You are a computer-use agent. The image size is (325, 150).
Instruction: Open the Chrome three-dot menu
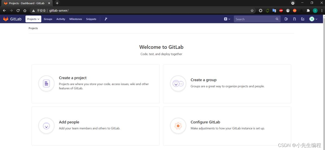(x=322, y=11)
